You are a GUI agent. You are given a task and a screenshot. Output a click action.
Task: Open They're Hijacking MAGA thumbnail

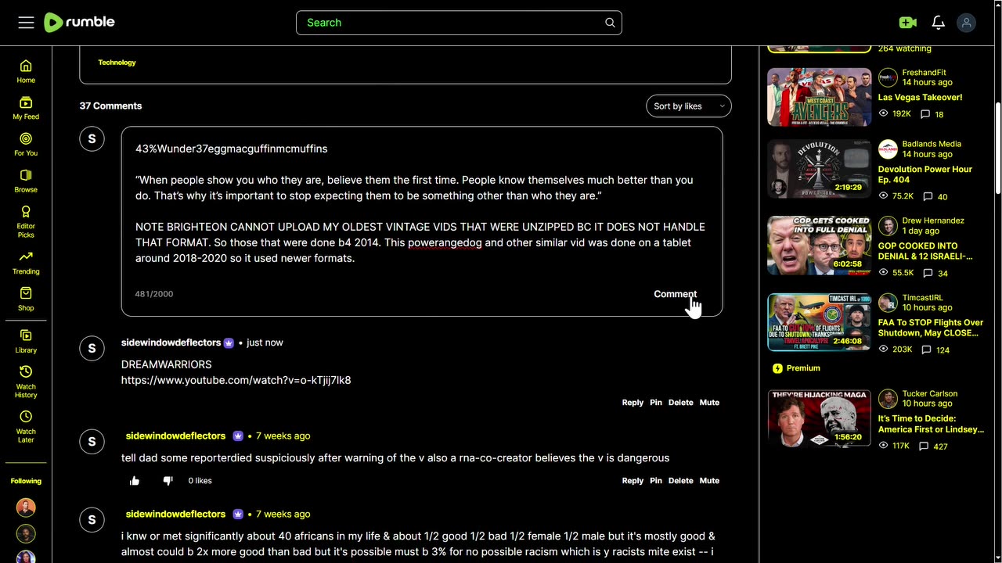coord(819,418)
